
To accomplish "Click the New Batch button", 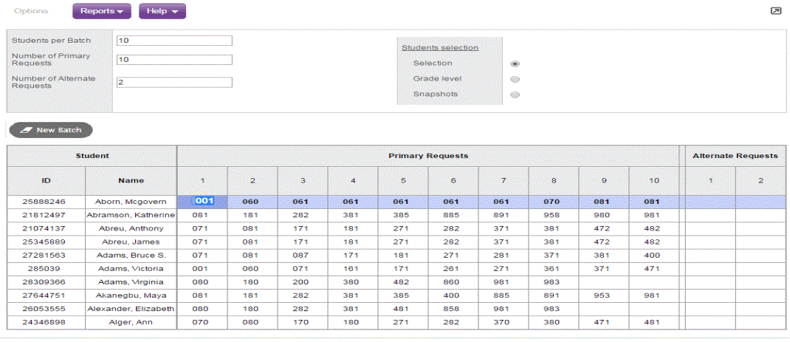I will tap(51, 130).
